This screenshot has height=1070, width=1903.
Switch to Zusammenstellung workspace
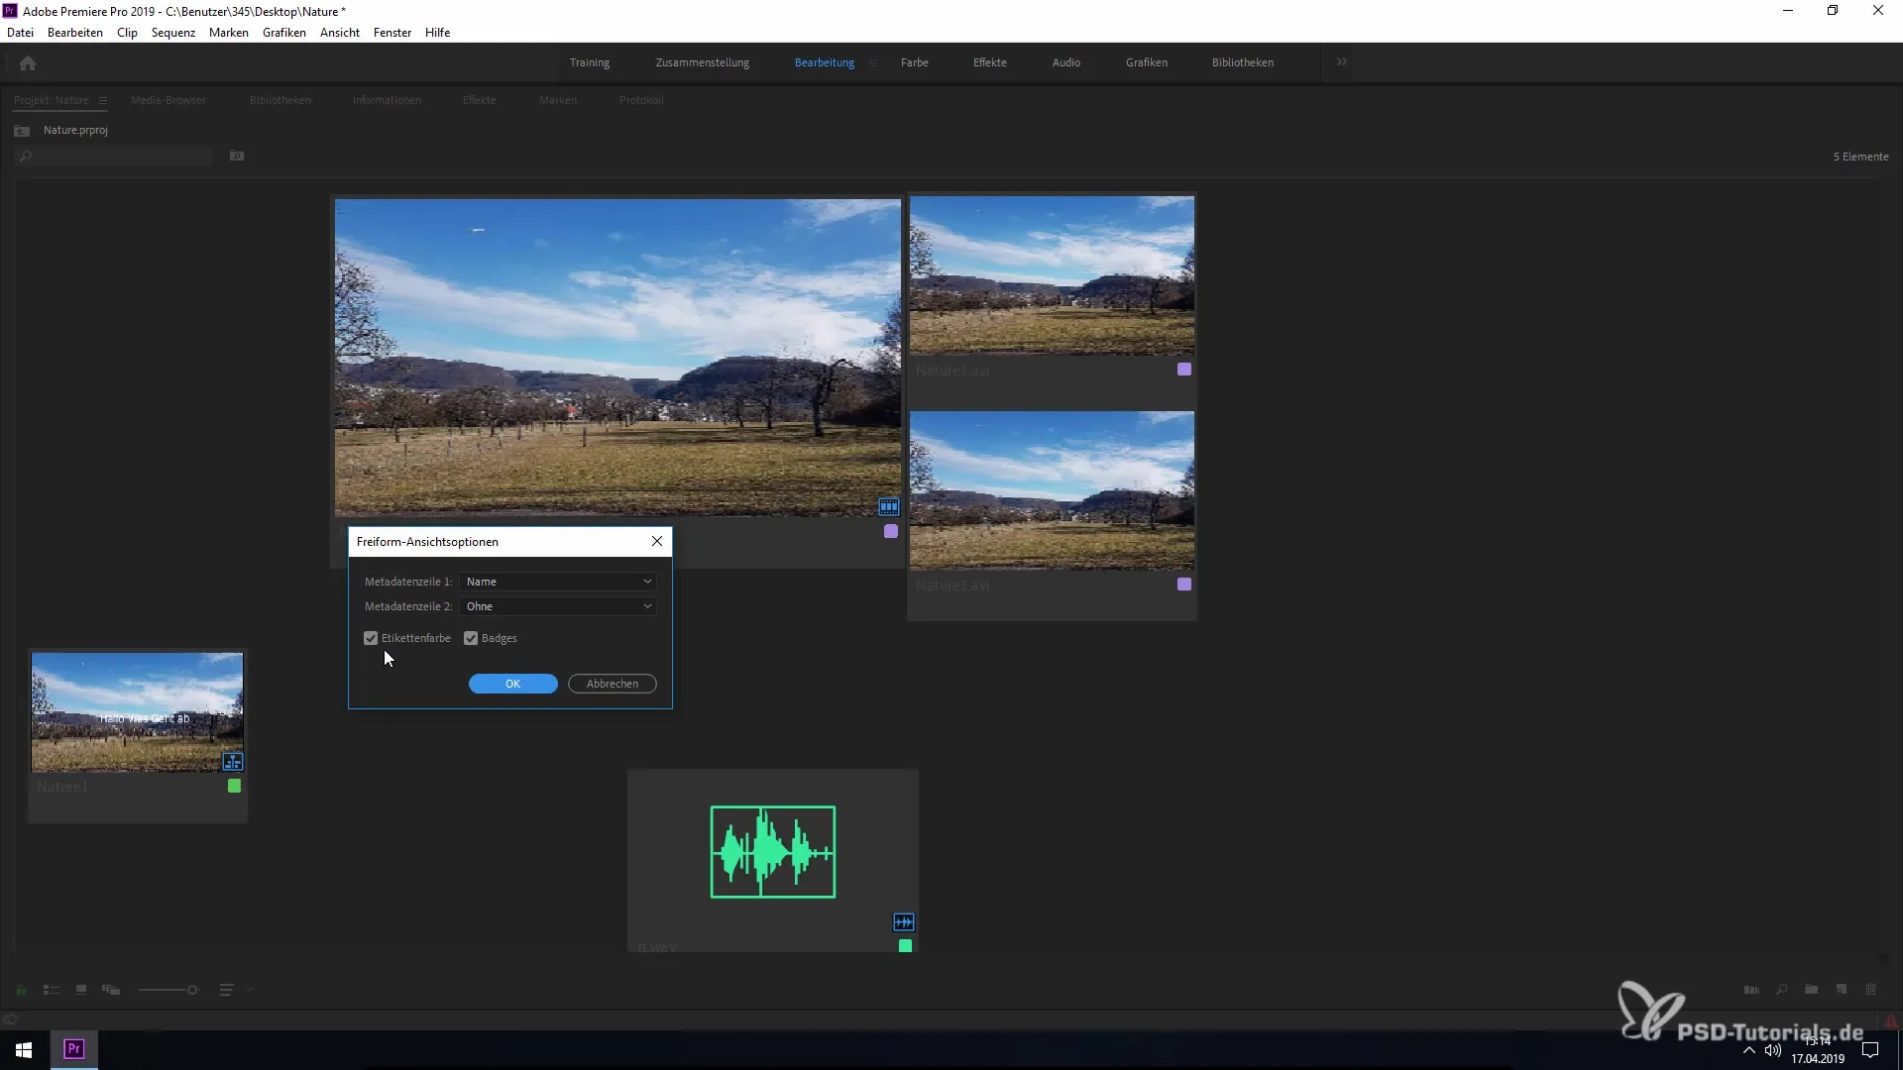pyautogui.click(x=703, y=62)
